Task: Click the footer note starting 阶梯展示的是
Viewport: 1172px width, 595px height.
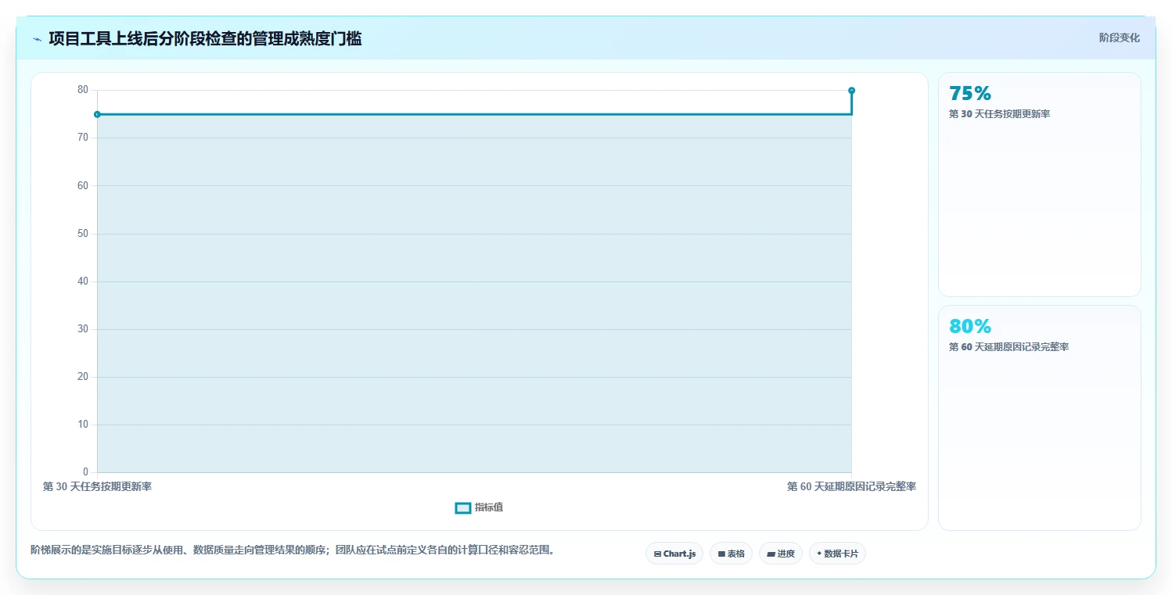Action: (293, 550)
